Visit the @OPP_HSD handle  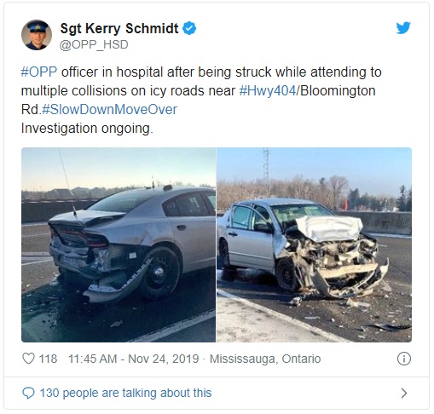pyautogui.click(x=94, y=44)
